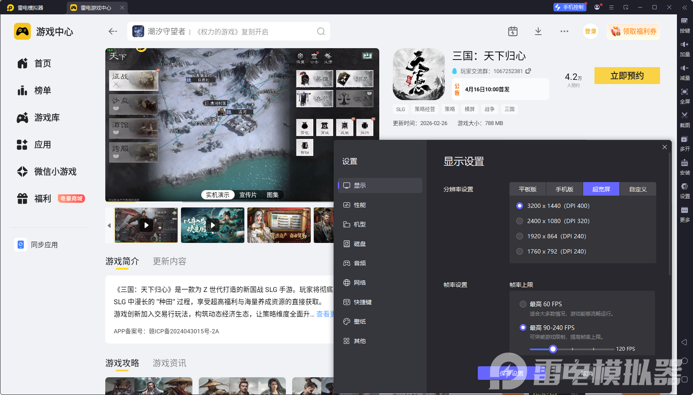This screenshot has width=693, height=395.
Task: Switch to 平板版 resolution tab
Action: tap(528, 189)
